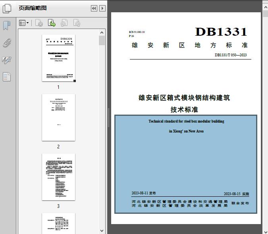Click the DB1331 heading text
This screenshot has height=234, width=268.
click(221, 32)
